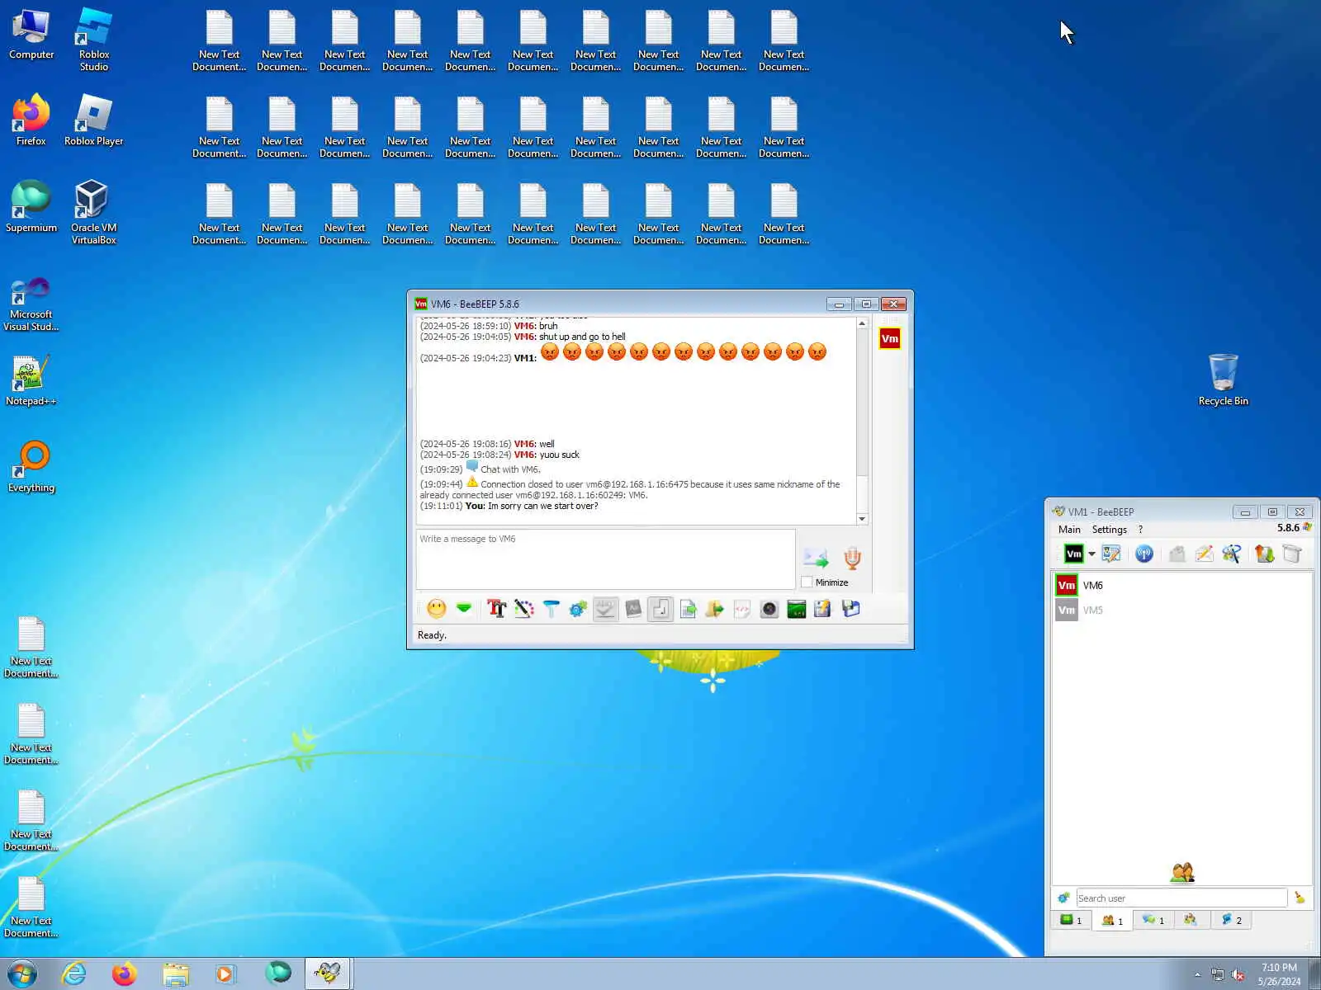Toggle the pressed document-corner button in chat toolbar
Screen dimensions: 1321x990
[x=660, y=609]
